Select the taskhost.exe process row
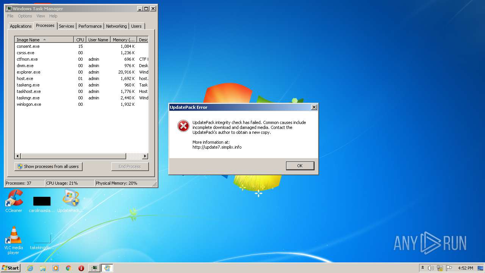Screen dimensions: 485x273 tap(81, 91)
